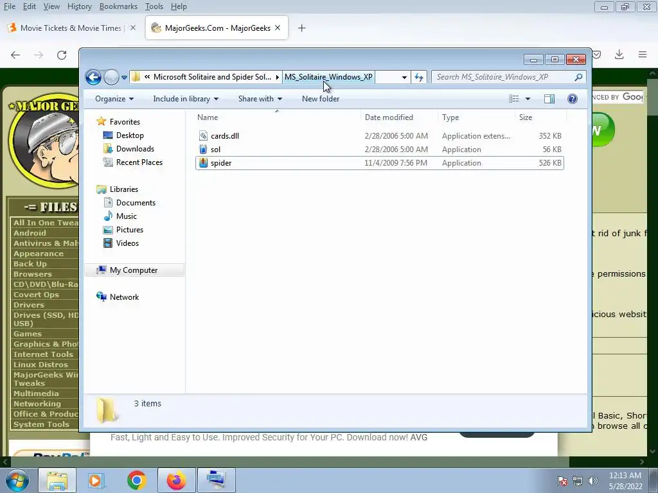658x493 pixels.
Task: Open Firefox Tools menu
Action: [154, 6]
